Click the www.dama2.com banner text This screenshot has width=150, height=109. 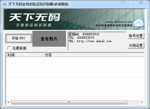point(119,22)
